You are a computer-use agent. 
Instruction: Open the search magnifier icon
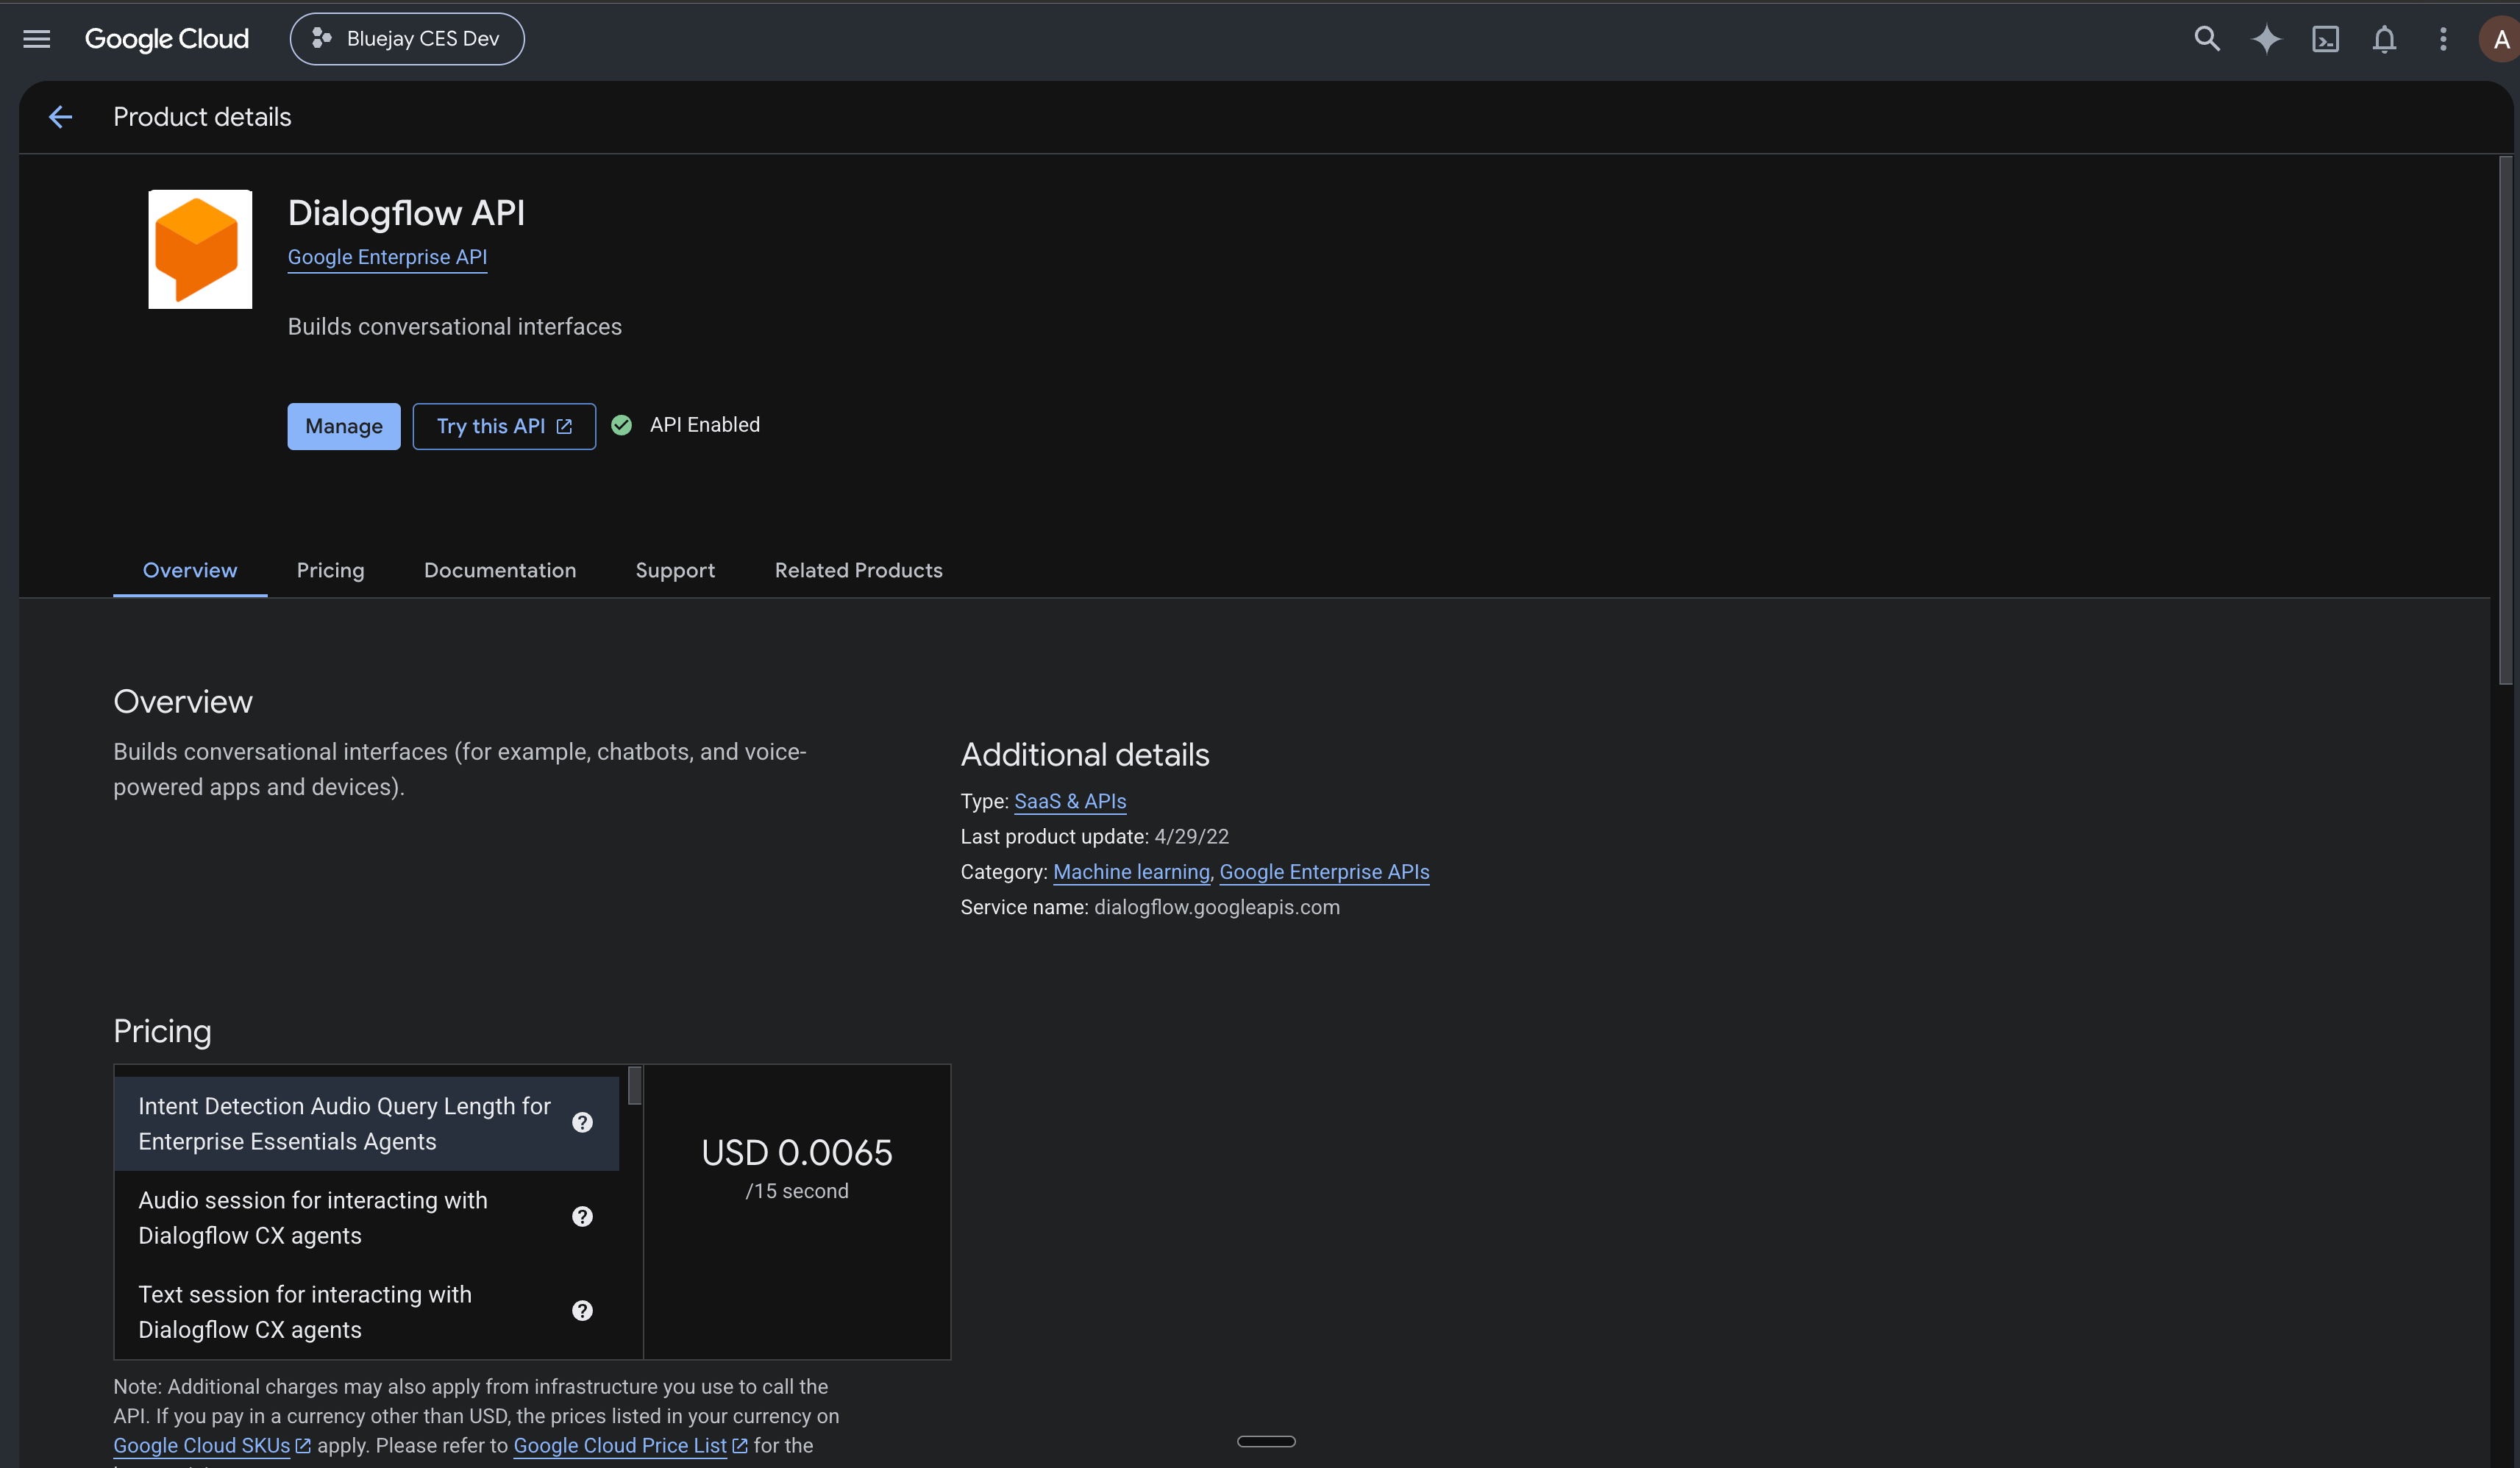click(2207, 39)
